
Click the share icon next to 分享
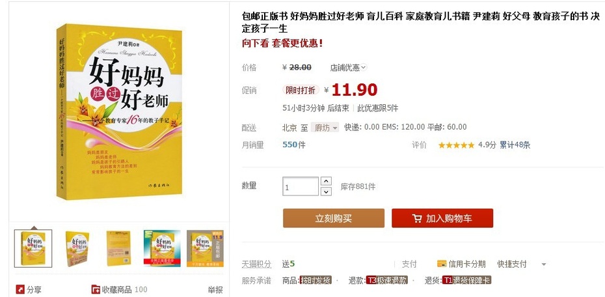click(x=20, y=289)
